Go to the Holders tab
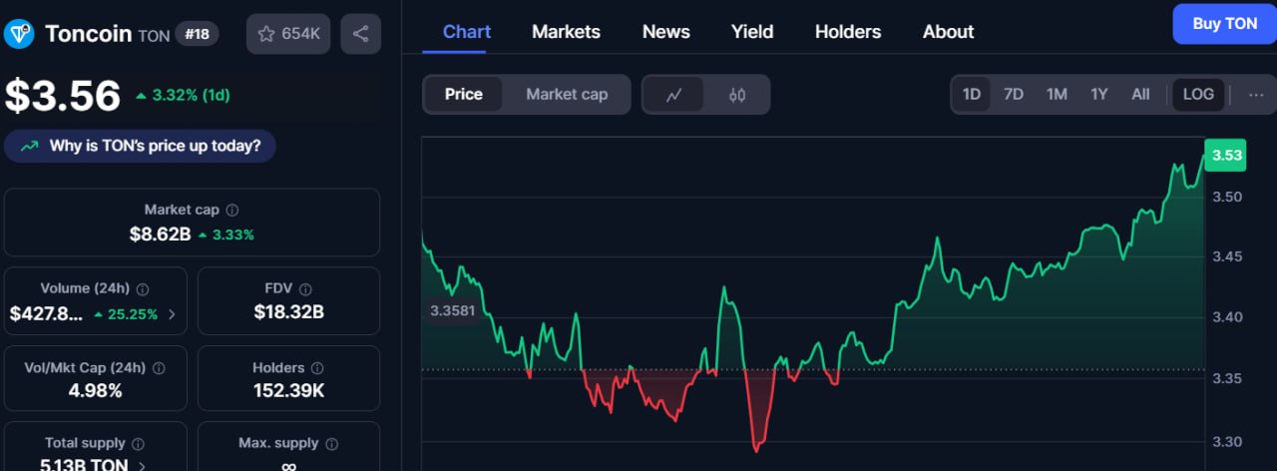Image resolution: width=1277 pixels, height=471 pixels. pyautogui.click(x=848, y=32)
